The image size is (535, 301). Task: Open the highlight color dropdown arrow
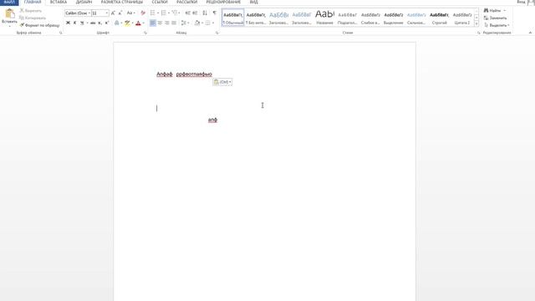click(x=132, y=23)
